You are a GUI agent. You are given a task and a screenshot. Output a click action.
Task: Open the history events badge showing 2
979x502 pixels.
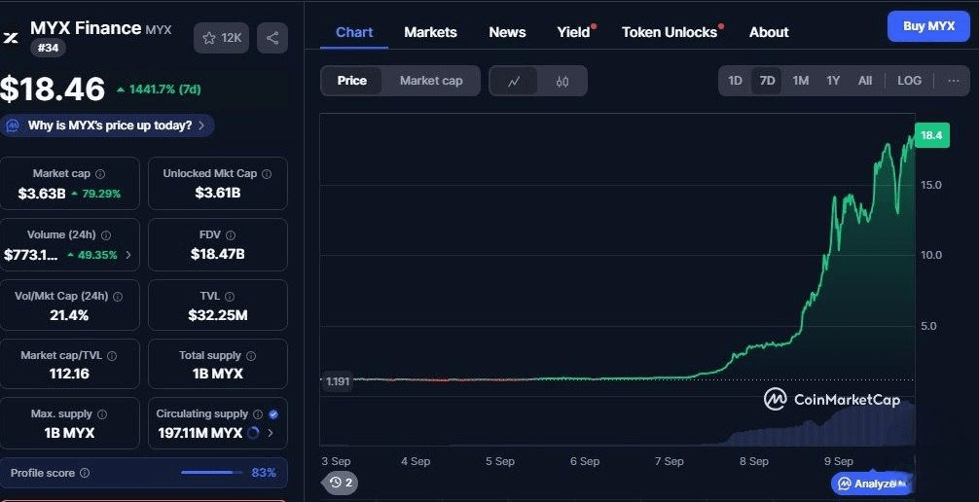(x=341, y=482)
